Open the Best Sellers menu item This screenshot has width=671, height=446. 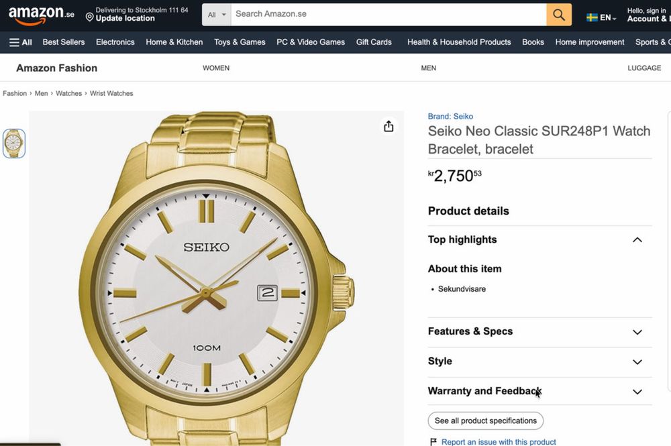coord(64,42)
